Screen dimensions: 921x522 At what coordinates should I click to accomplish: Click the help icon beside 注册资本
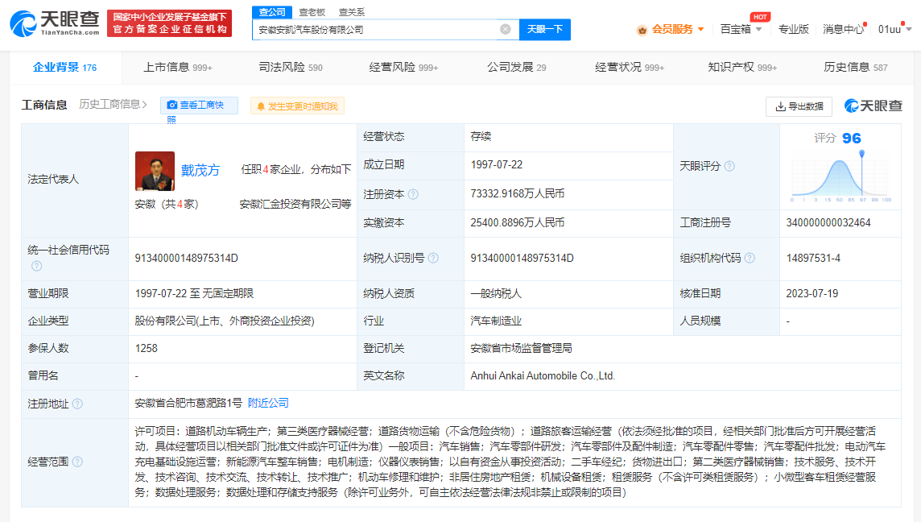point(413,194)
